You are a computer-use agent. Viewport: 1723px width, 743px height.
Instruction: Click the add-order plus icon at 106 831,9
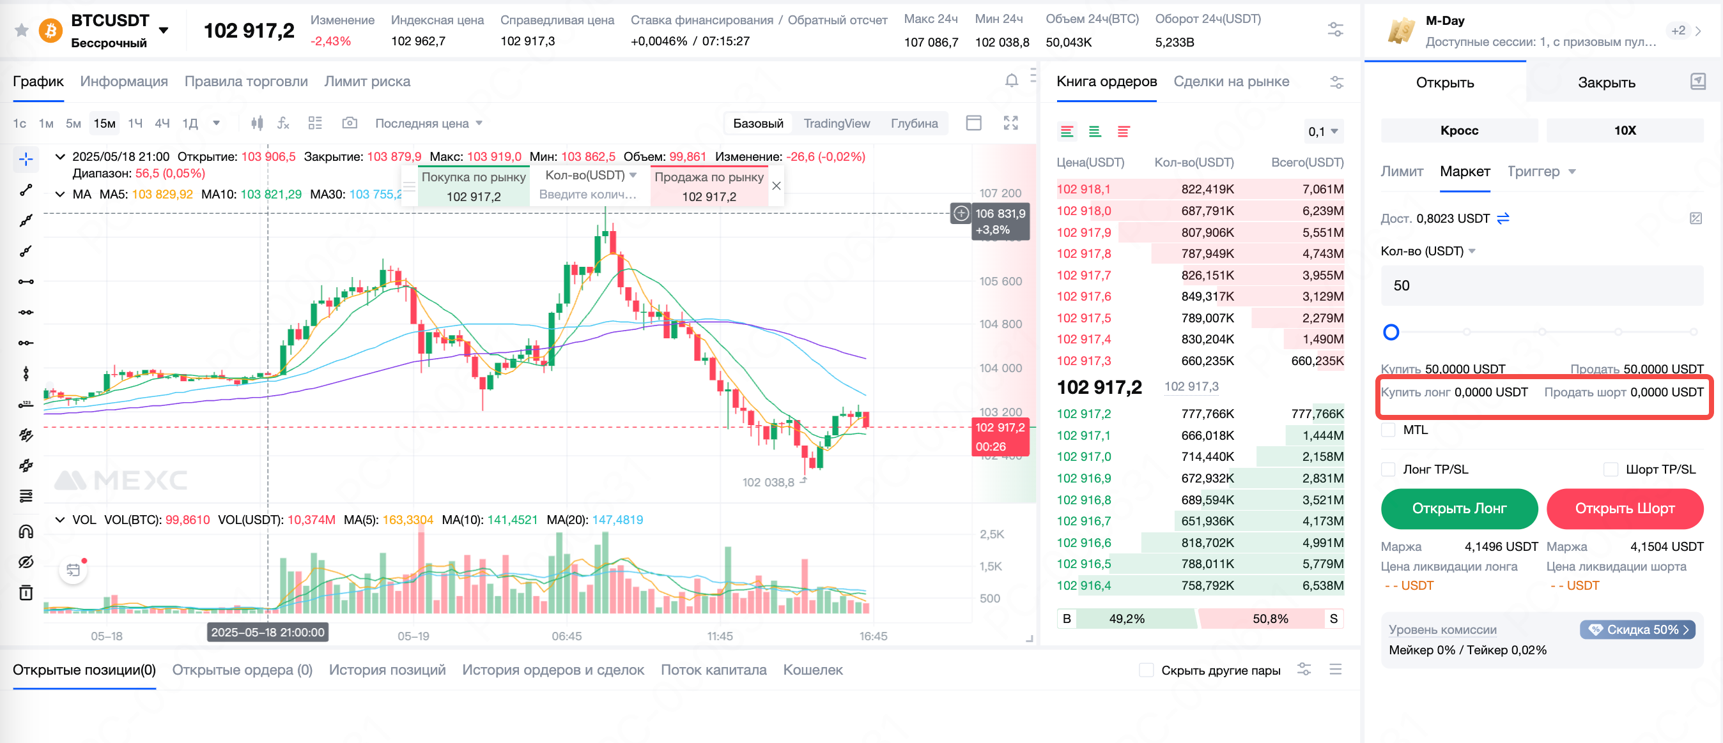tap(961, 214)
